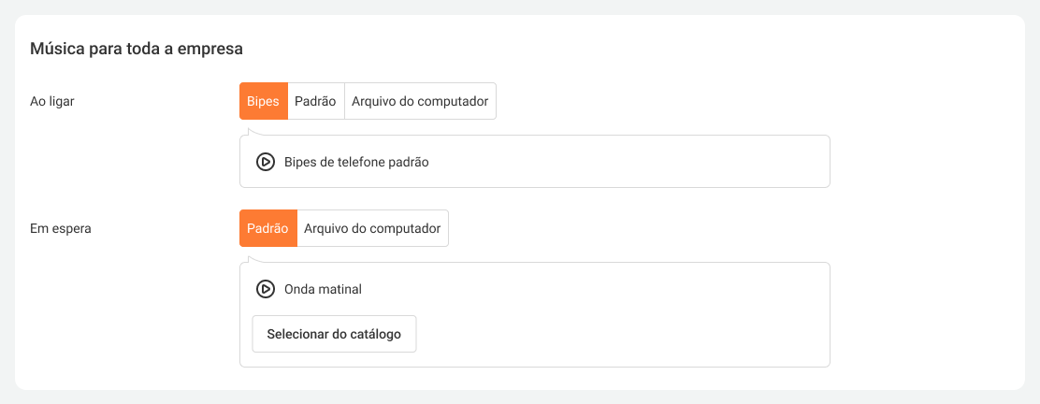
Task: Click the Música para toda a empresa heading
Action: pos(137,48)
